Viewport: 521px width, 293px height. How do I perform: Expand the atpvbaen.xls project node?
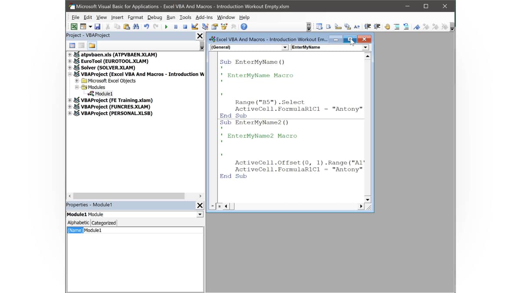point(69,55)
